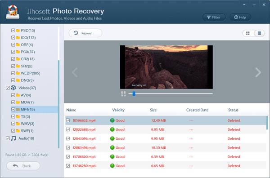Sort by the Created Date column header

[x=198, y=110]
